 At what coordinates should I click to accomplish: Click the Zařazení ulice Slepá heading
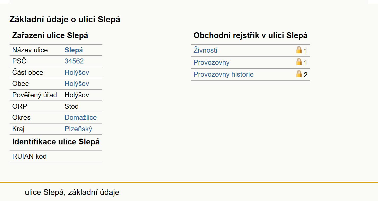pos(50,35)
